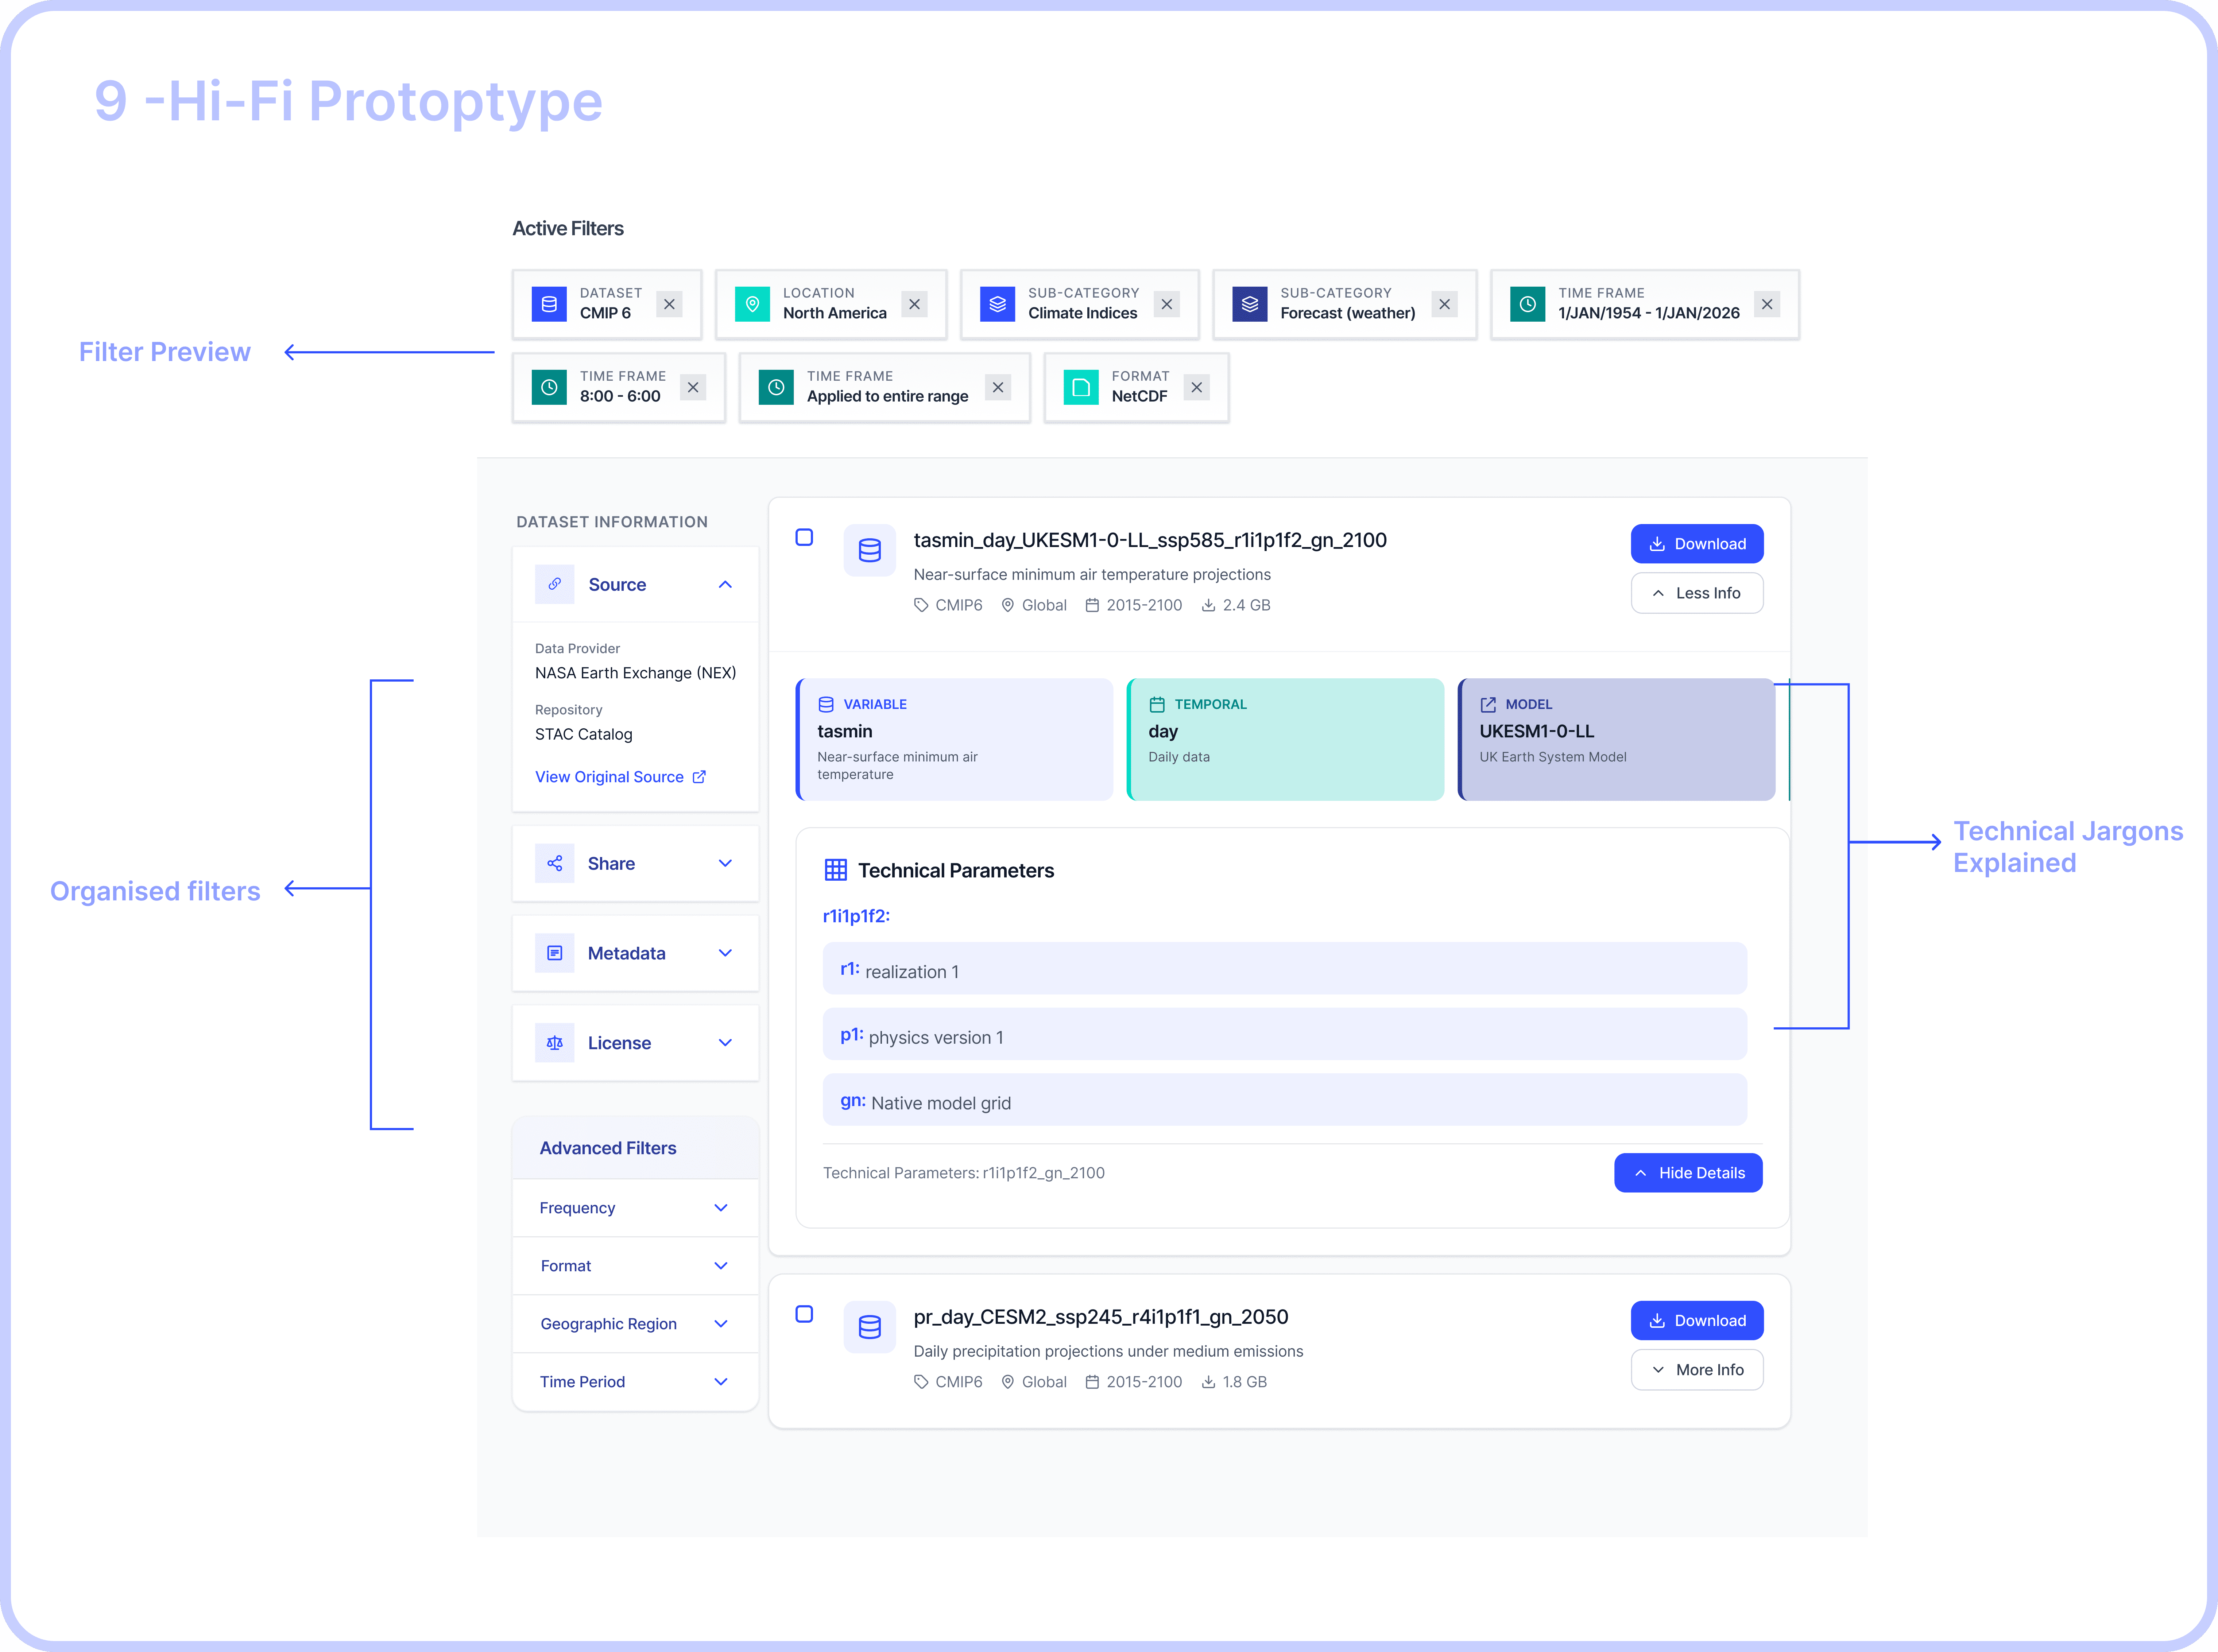Select the pr_day_CESM2 dataset checkbox

coord(804,1314)
